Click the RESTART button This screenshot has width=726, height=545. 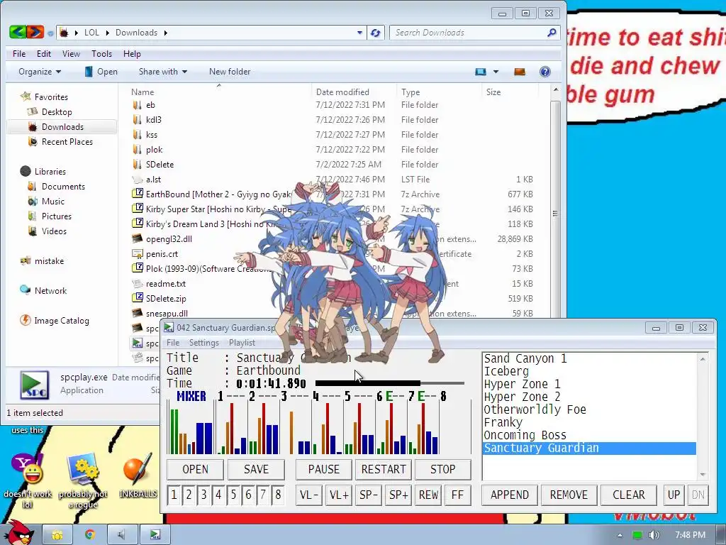tap(384, 470)
